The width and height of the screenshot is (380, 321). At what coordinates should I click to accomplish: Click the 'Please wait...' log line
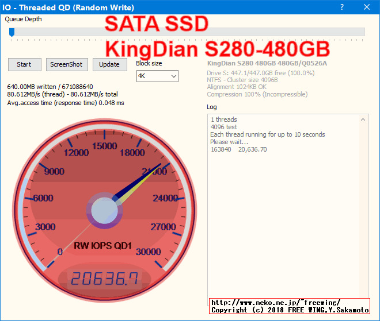click(x=229, y=142)
